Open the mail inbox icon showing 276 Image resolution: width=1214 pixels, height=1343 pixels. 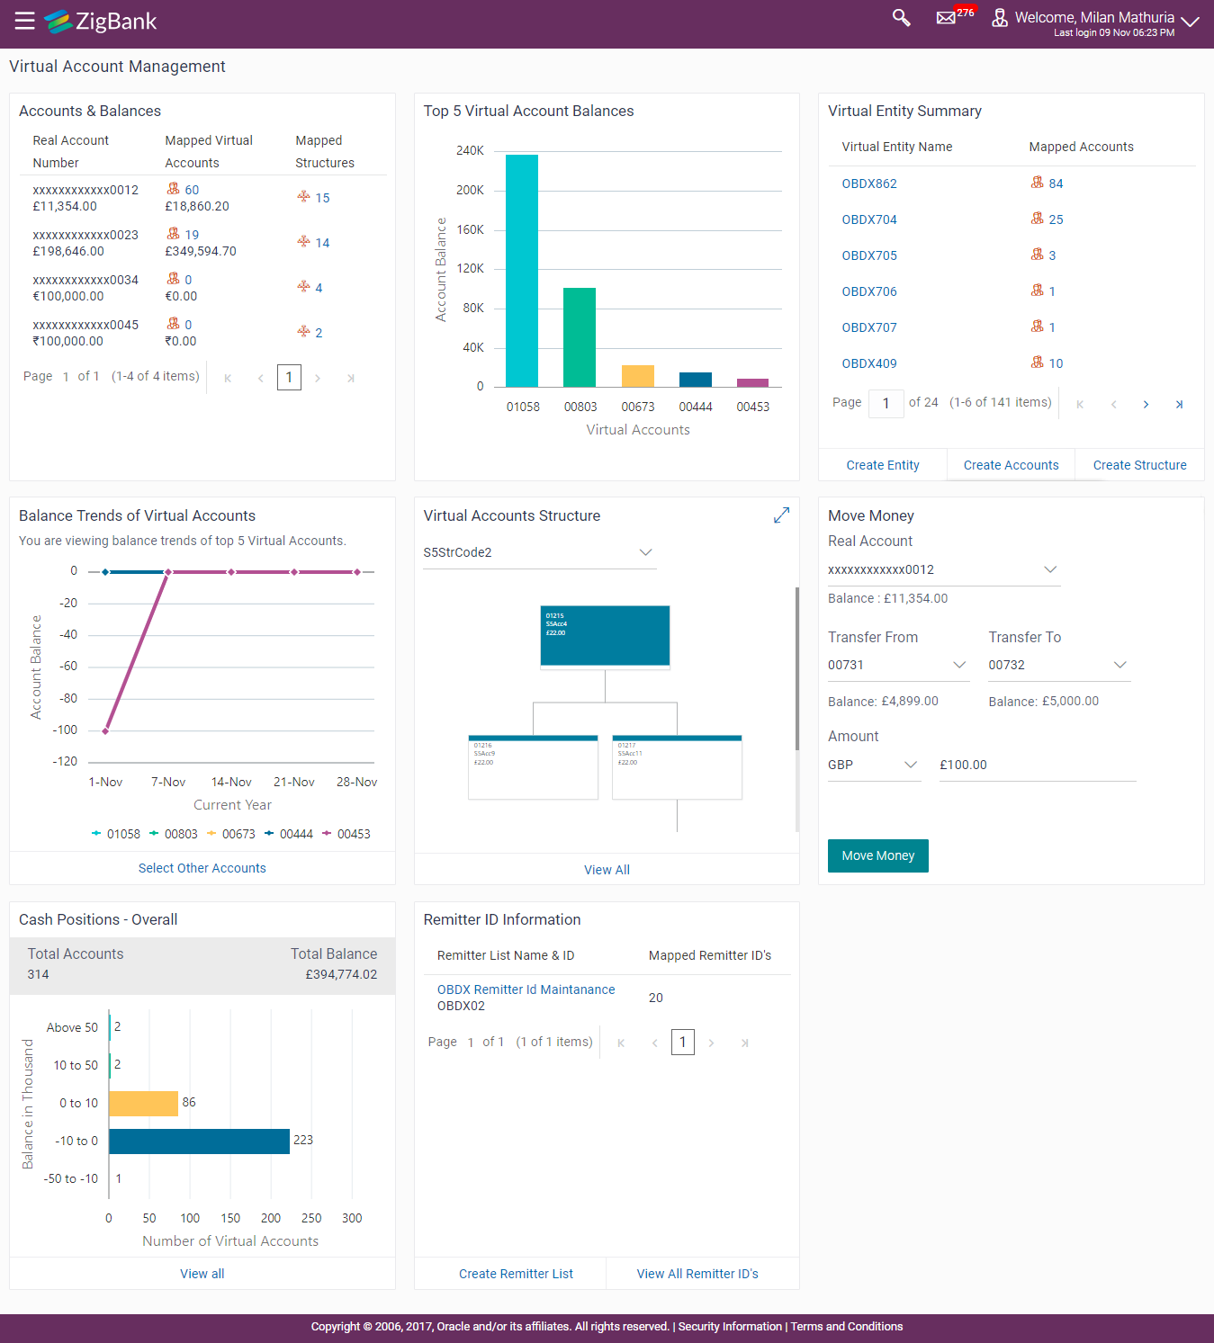pyautogui.click(x=946, y=18)
